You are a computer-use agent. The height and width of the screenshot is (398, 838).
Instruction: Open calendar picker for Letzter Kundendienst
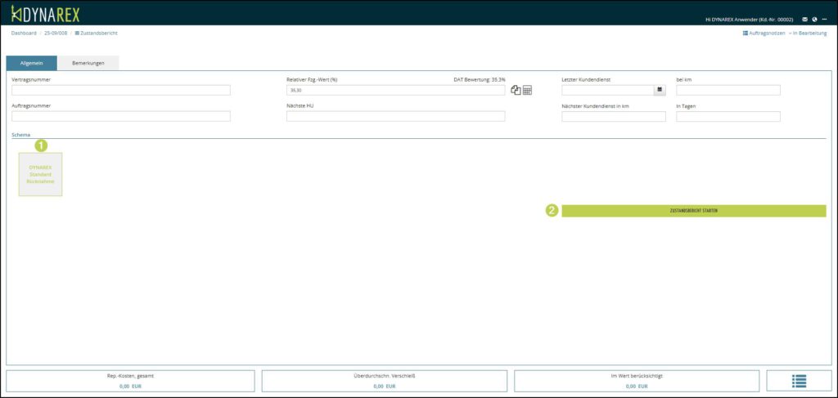tap(660, 90)
